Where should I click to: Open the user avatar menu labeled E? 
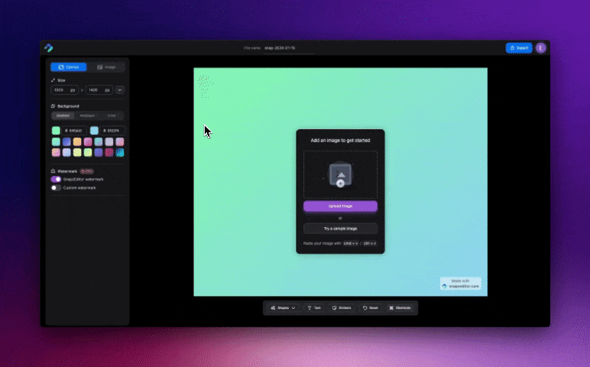541,48
